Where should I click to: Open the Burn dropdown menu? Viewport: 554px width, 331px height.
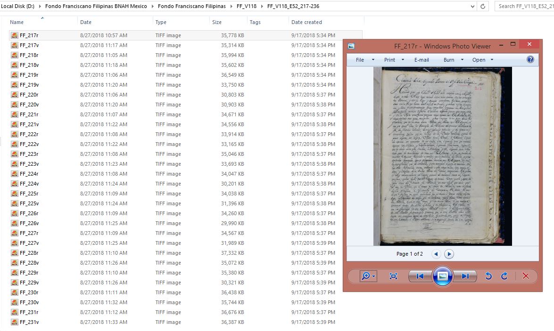(453, 60)
